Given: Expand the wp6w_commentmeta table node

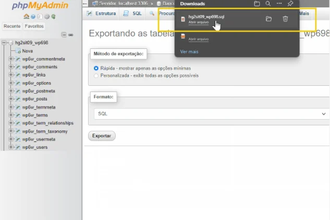Looking at the screenshot, I should point(10,59).
